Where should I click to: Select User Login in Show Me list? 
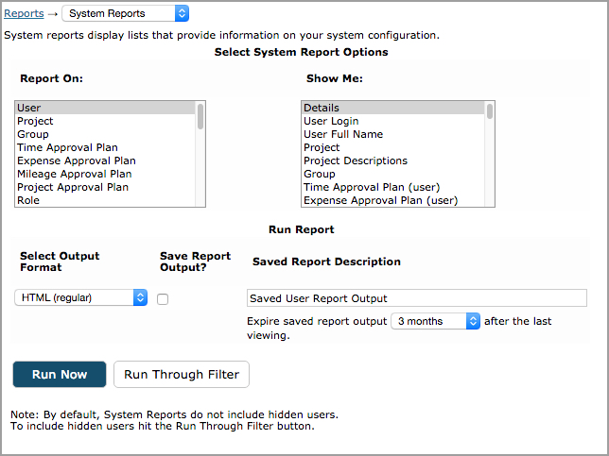point(393,121)
